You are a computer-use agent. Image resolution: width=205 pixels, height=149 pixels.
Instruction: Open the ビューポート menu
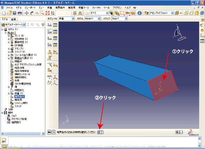pos(30,8)
